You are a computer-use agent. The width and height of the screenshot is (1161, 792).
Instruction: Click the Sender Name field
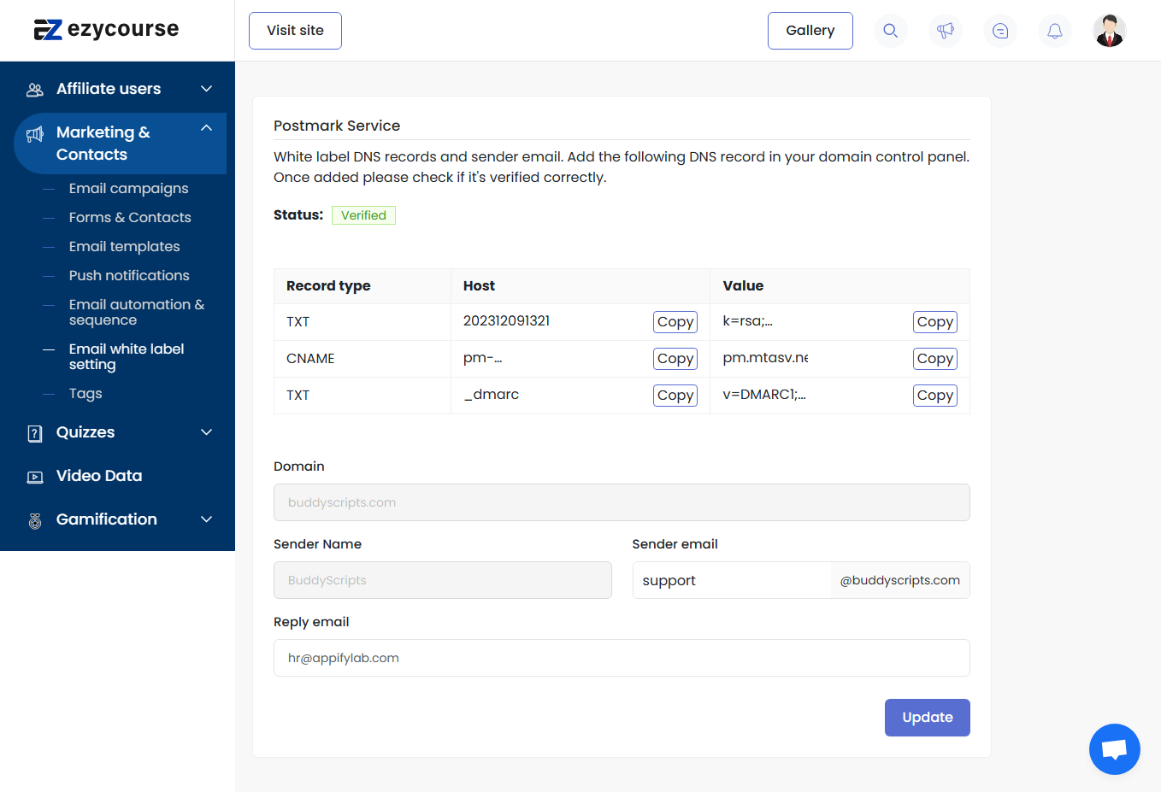coord(442,580)
